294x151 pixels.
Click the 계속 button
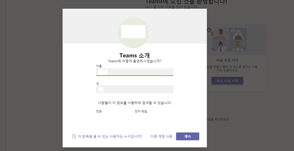coord(188,136)
